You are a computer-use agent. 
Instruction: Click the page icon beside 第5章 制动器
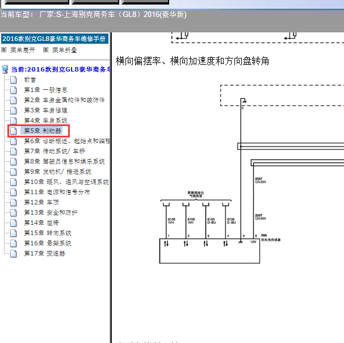(14, 131)
